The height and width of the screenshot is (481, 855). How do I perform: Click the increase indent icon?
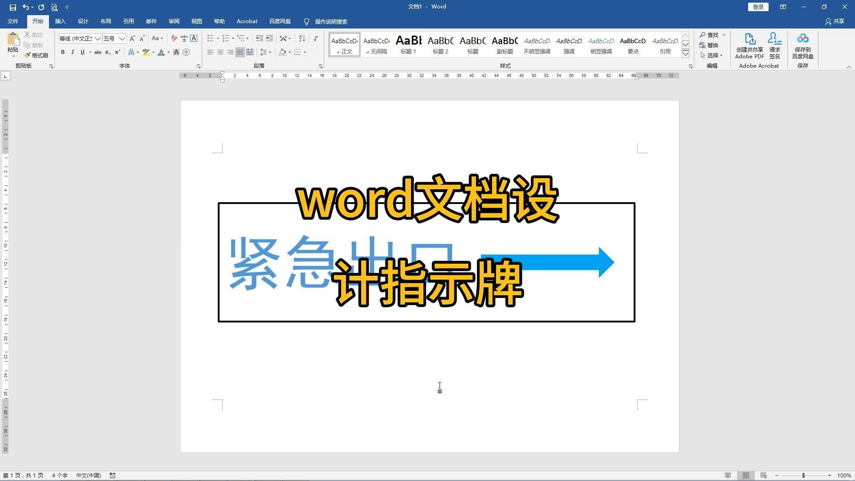pyautogui.click(x=269, y=39)
